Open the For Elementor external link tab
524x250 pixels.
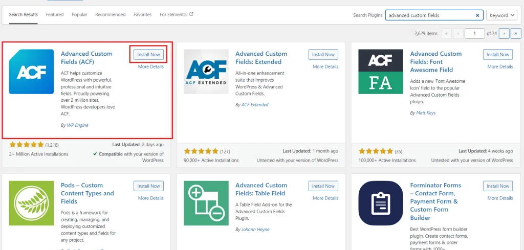tap(177, 15)
